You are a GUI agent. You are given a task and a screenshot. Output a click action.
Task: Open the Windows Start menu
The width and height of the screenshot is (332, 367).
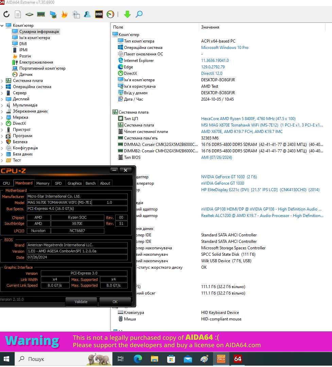point(7,359)
